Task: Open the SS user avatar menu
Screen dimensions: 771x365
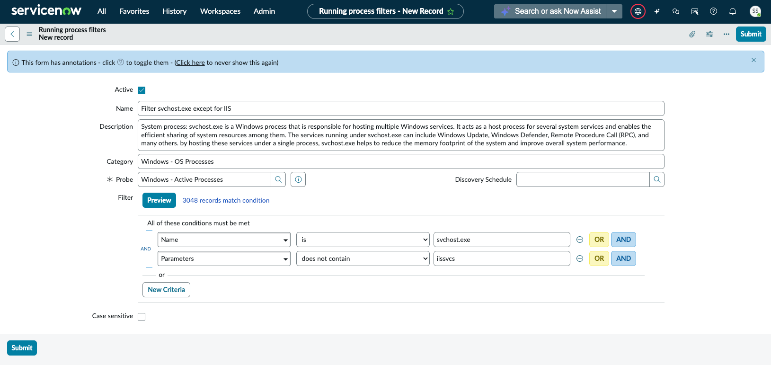Action: coord(755,11)
